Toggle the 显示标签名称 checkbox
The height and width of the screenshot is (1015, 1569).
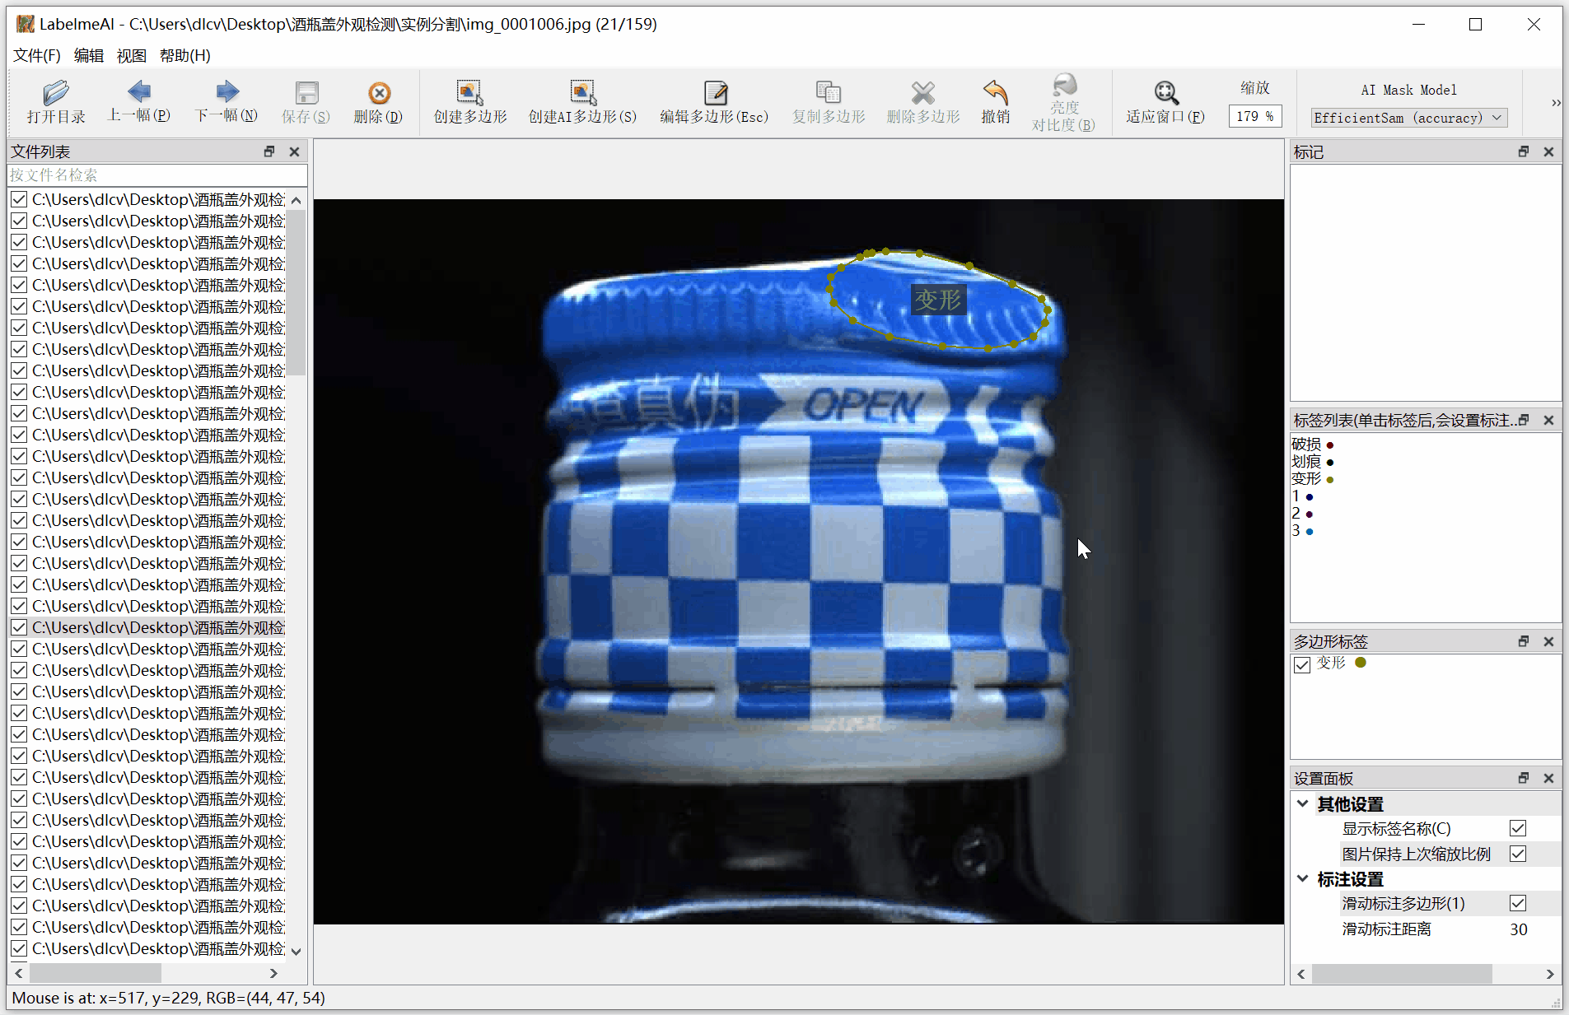point(1518,828)
